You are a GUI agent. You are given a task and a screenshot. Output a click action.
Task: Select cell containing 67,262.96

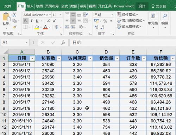[161, 64]
